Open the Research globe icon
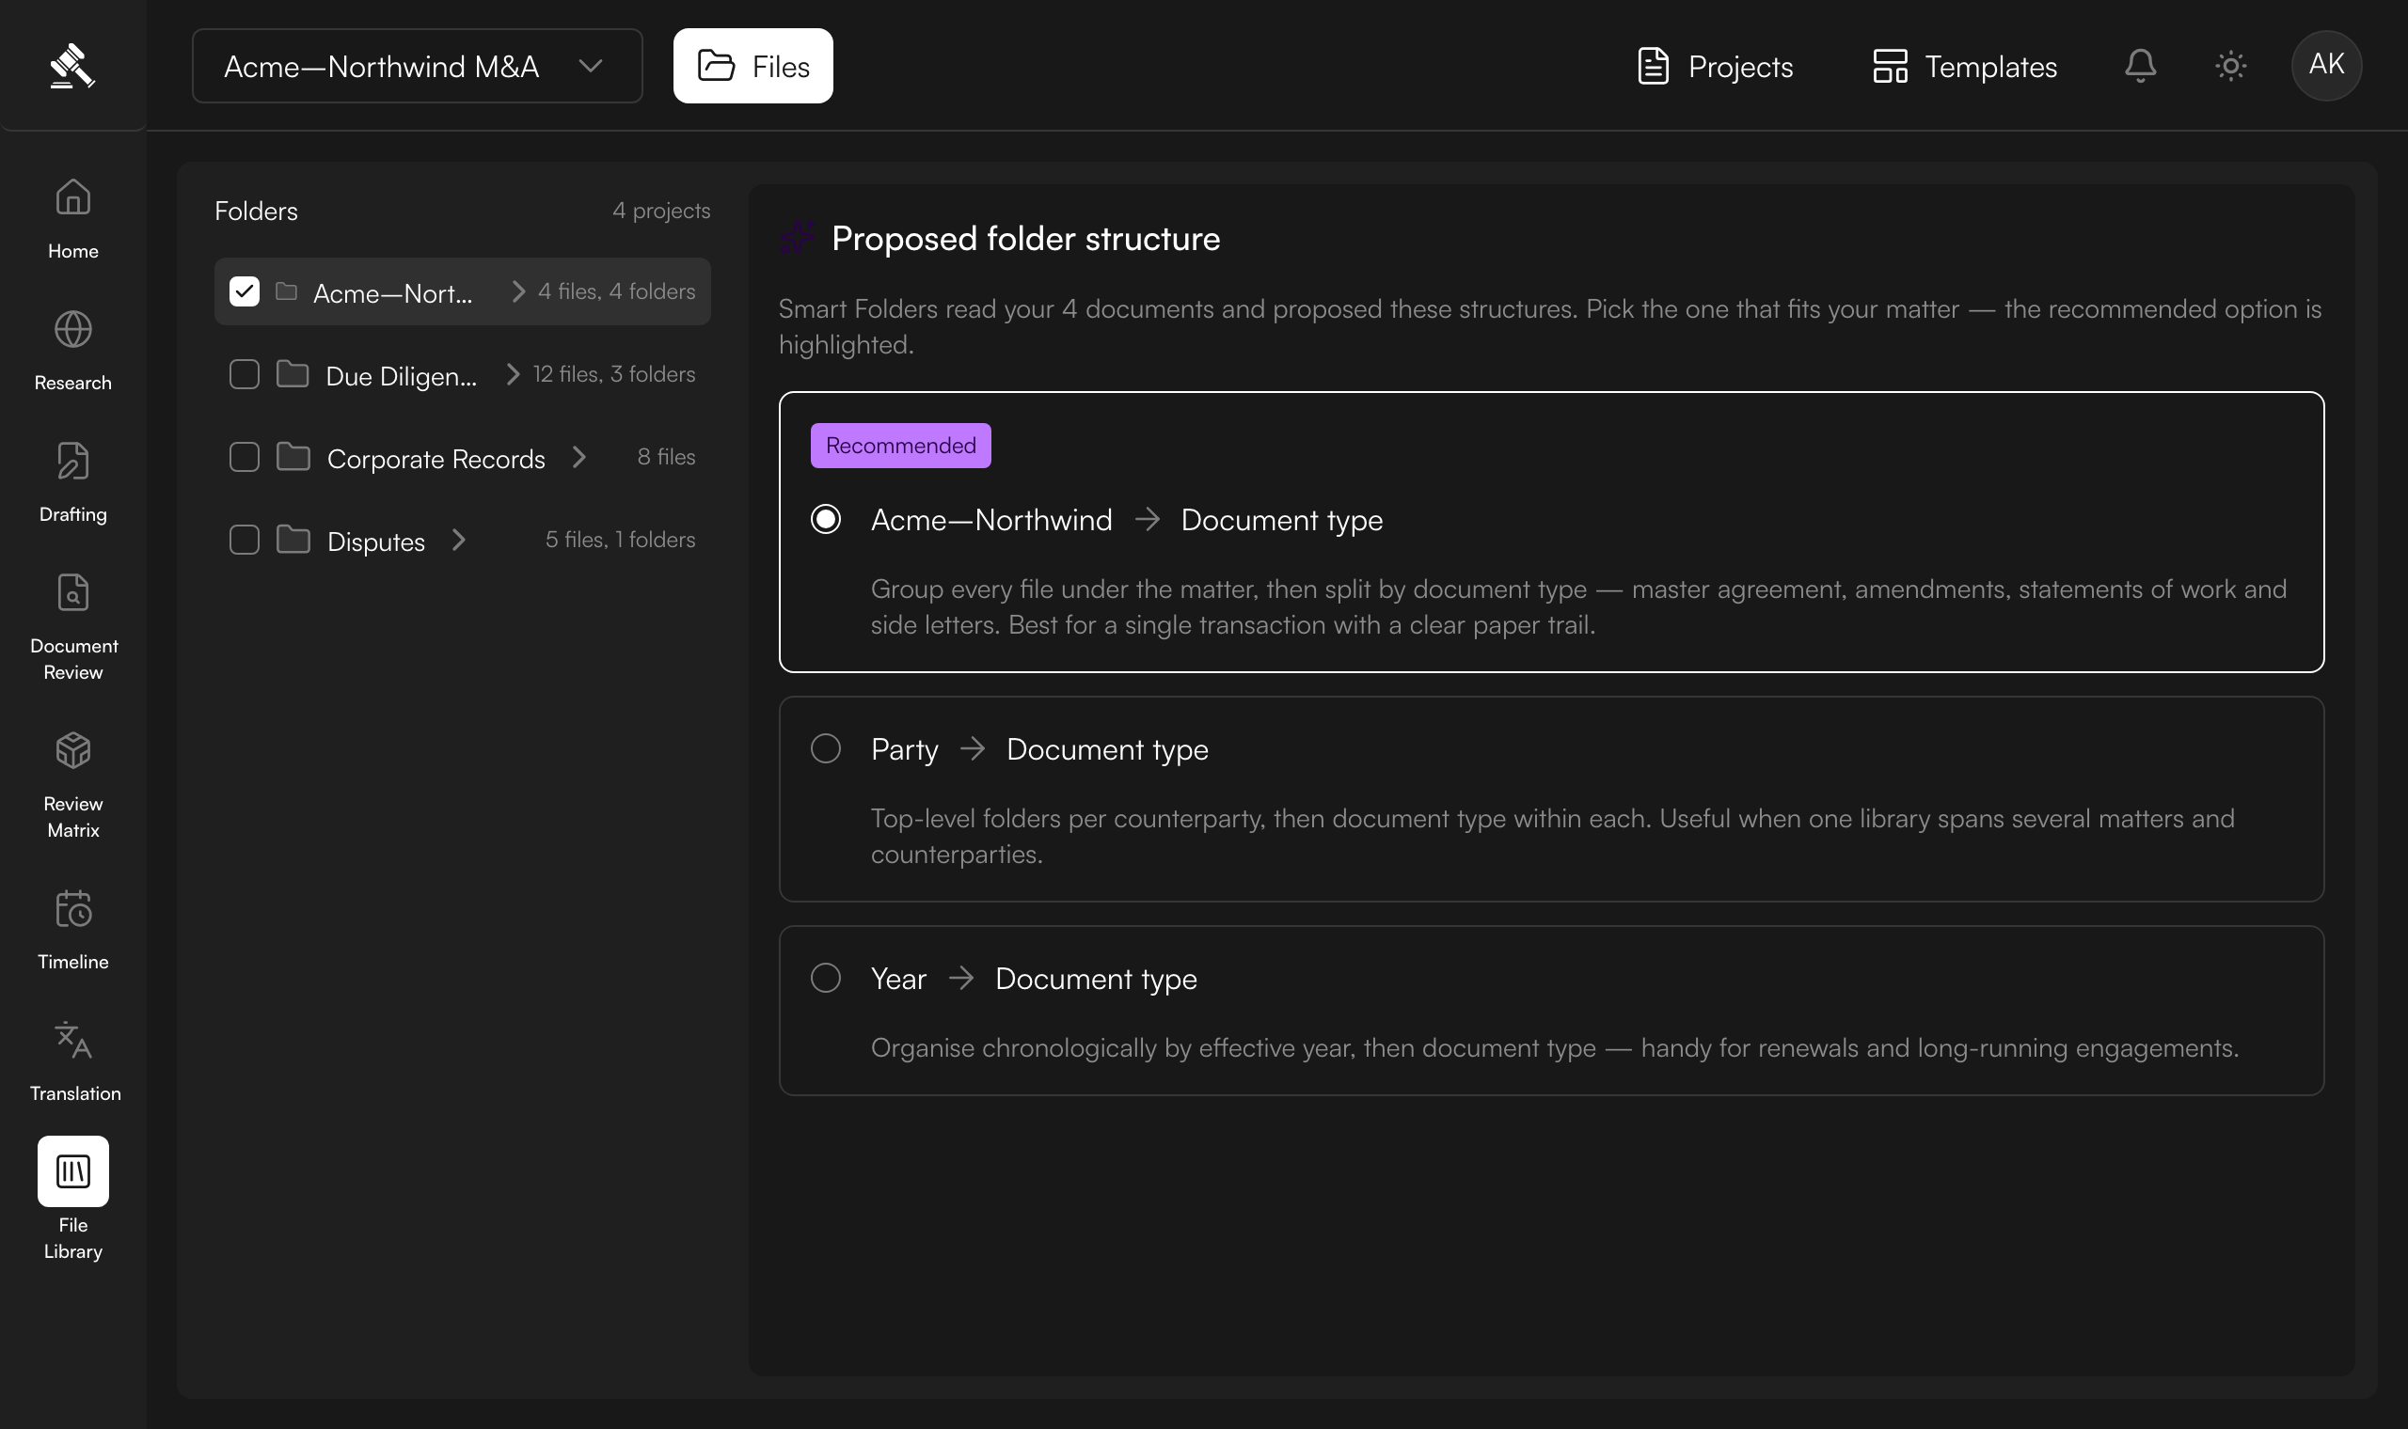Image resolution: width=2408 pixels, height=1429 pixels. coord(73,329)
